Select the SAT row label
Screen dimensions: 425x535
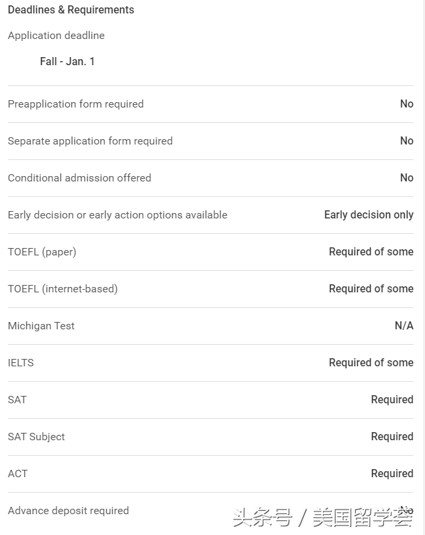(17, 400)
